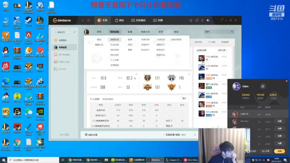Image resolution: width=290 pixels, height=163 pixels.
Task: Switch to League of Legends taskbar button
Action: (173, 160)
